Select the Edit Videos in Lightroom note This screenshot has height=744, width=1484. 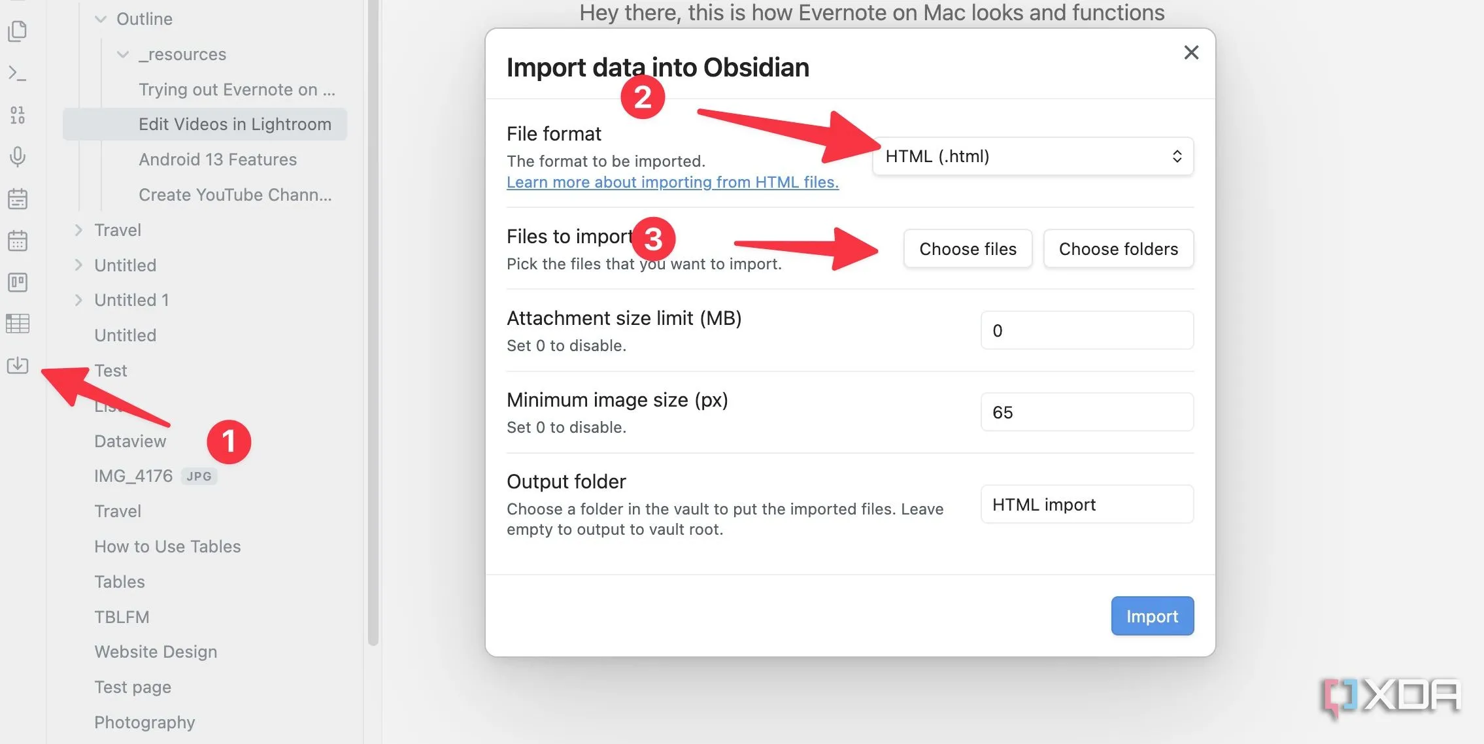coord(205,124)
